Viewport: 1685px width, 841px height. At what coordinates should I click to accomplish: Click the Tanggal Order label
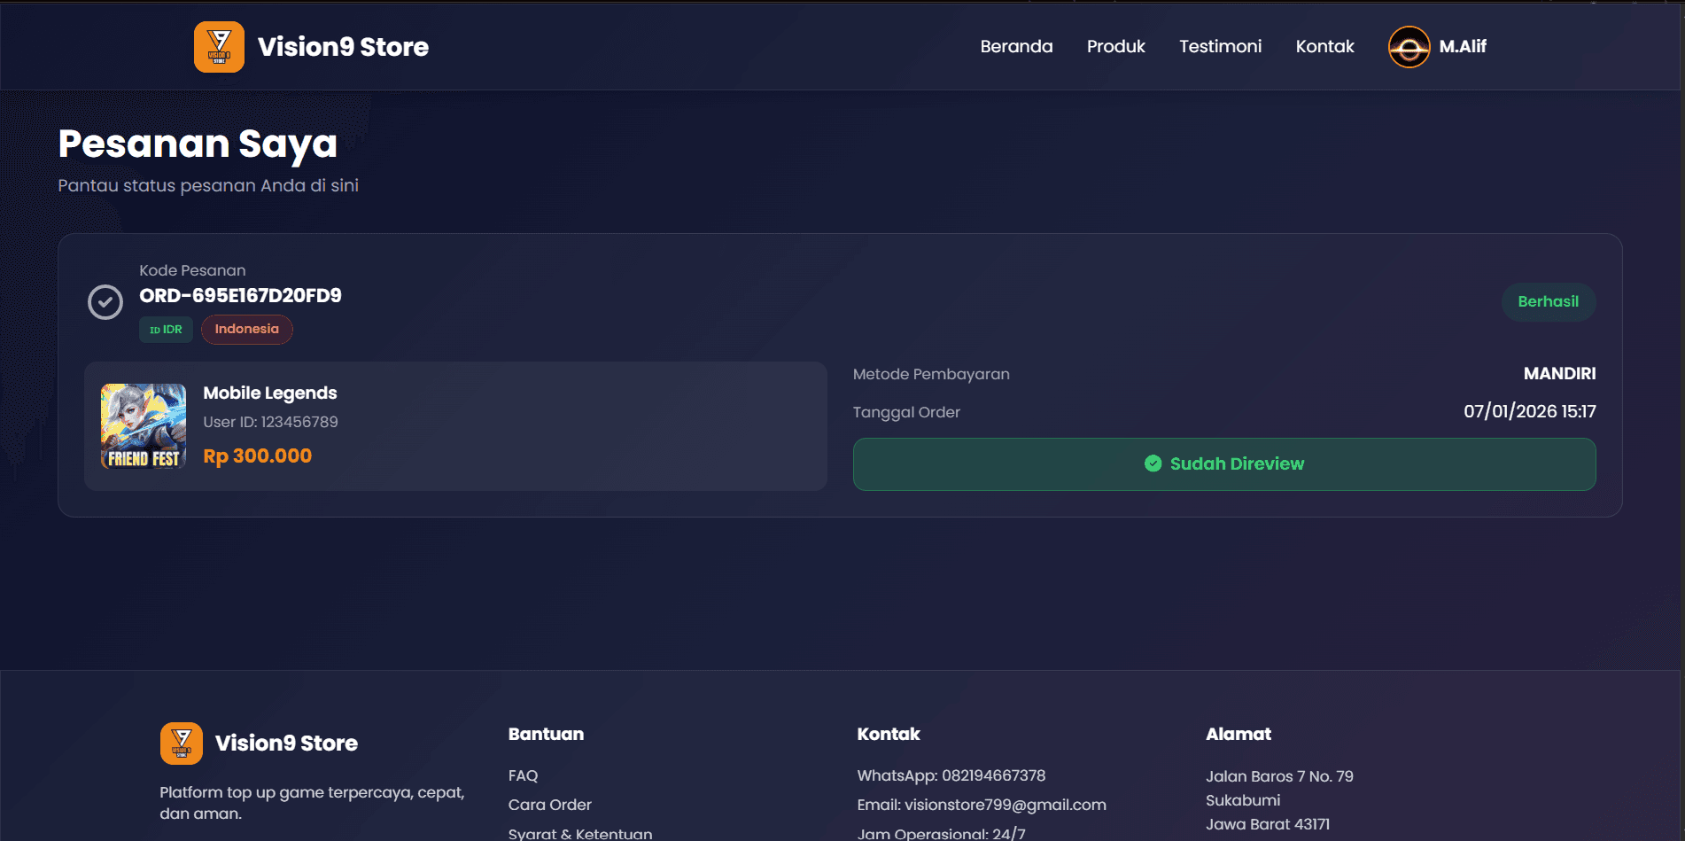click(x=906, y=412)
